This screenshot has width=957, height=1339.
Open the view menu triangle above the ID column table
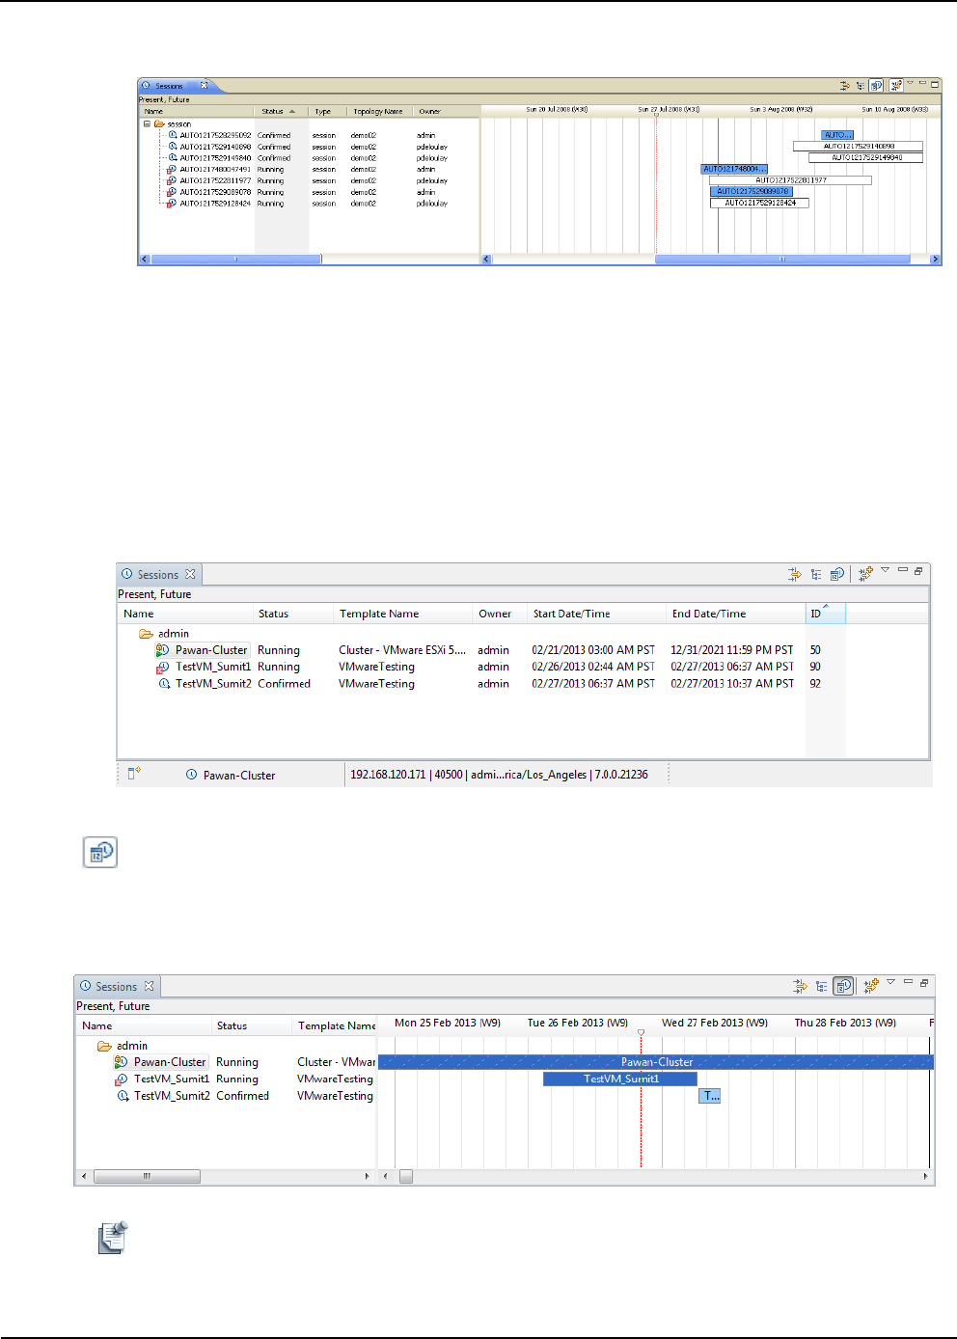[885, 570]
